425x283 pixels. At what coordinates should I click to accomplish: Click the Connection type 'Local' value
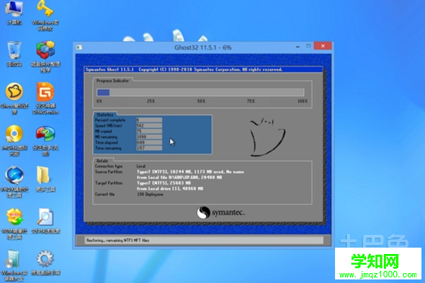point(141,166)
